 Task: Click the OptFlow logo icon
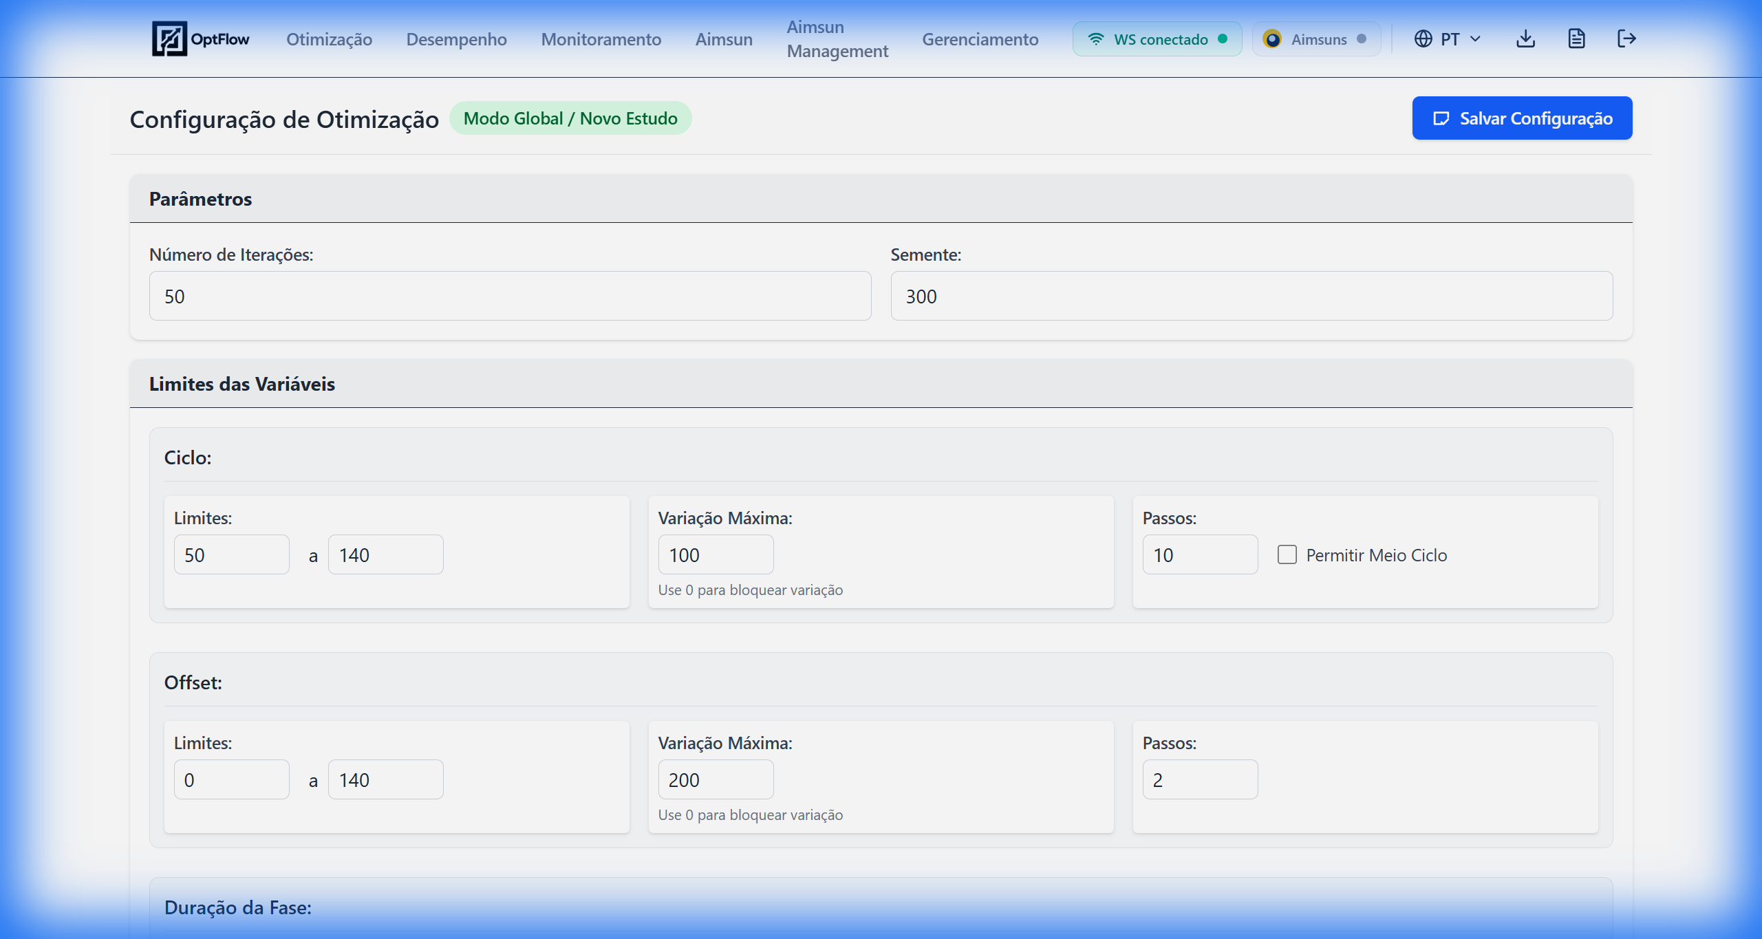pos(169,39)
